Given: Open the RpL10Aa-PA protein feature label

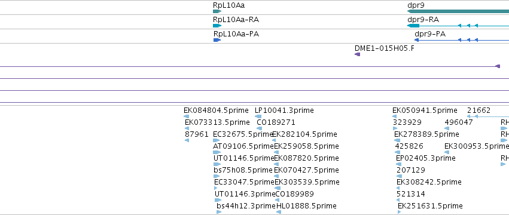Looking at the screenshot, I should pos(236,34).
